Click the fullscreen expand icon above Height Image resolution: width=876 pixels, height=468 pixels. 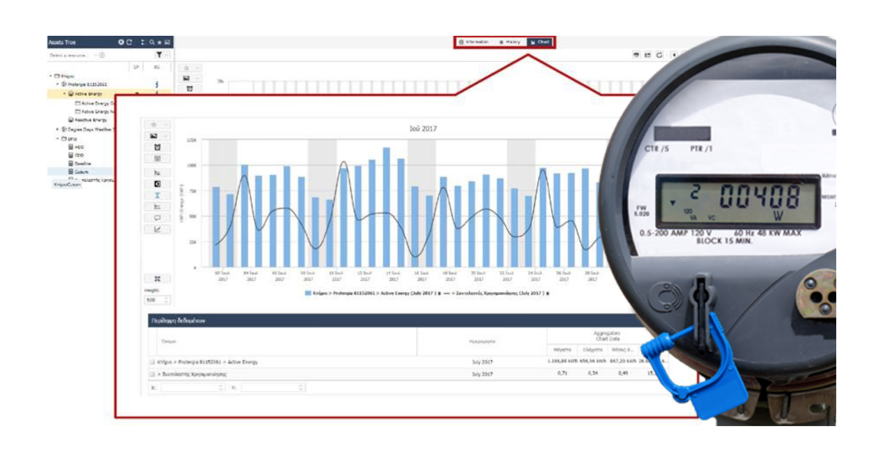157,279
